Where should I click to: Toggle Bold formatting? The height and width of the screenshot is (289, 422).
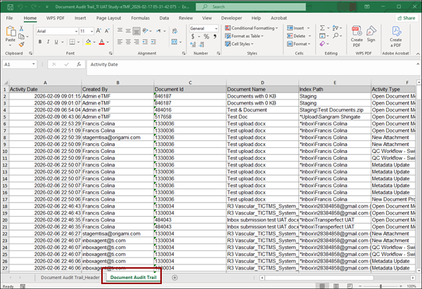(x=39, y=42)
